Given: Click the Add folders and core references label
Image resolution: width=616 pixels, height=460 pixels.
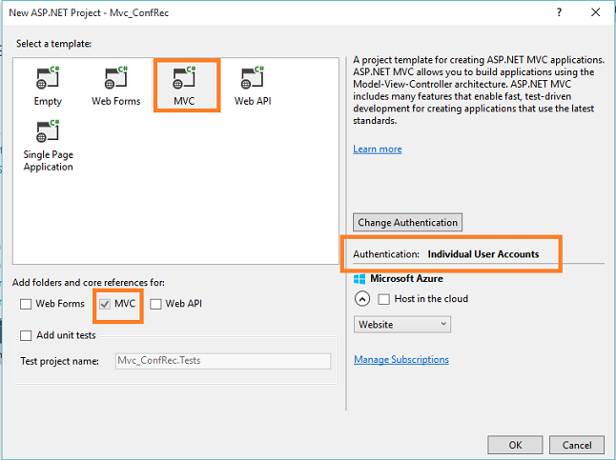Looking at the screenshot, I should 89,283.
